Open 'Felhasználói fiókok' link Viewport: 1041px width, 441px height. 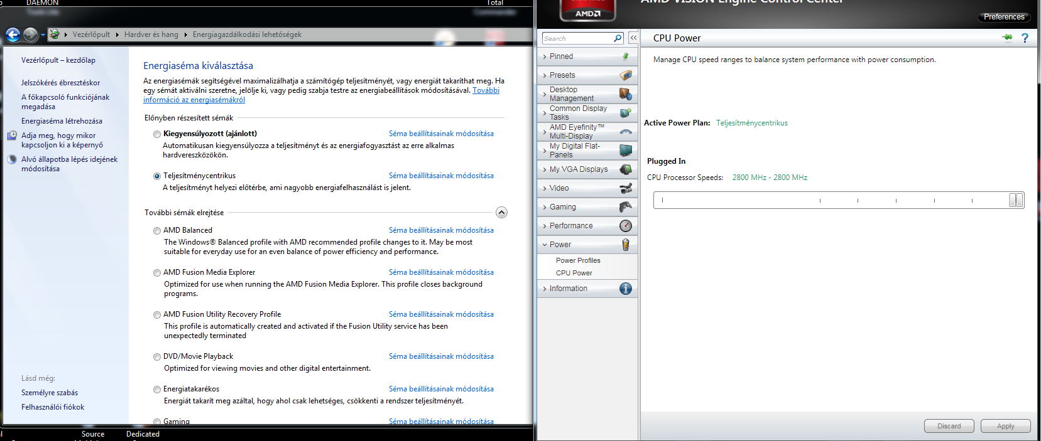pyautogui.click(x=53, y=407)
